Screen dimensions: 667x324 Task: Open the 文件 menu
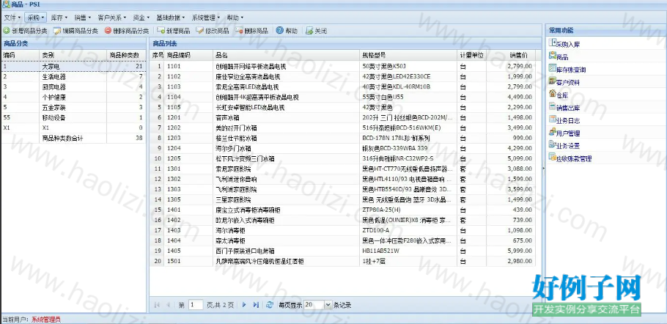pos(12,18)
